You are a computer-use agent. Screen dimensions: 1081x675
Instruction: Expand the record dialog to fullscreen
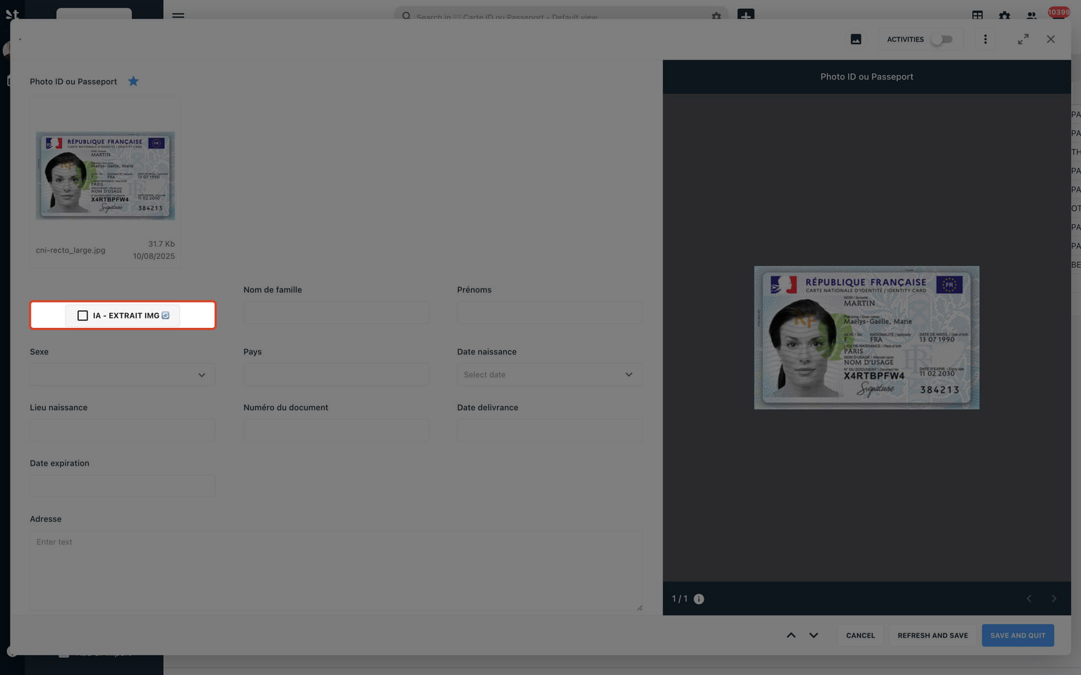coord(1023,39)
